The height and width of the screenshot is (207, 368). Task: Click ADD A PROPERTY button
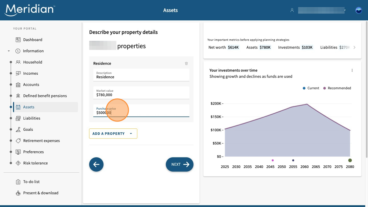[x=113, y=134]
